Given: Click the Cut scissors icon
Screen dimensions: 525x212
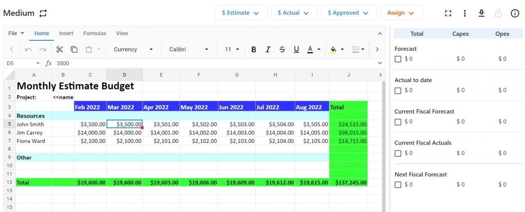Looking at the screenshot, I should click(59, 50).
